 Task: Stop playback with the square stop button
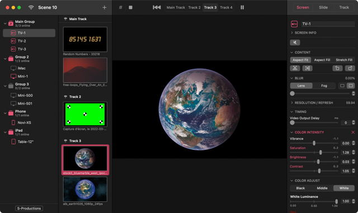point(130,7)
